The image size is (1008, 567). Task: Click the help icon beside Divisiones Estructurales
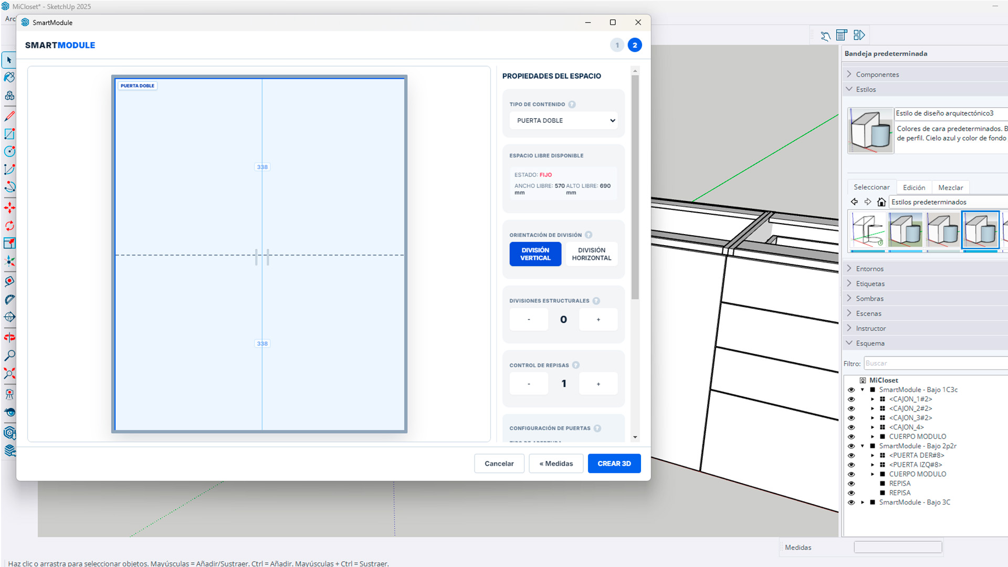(x=596, y=301)
